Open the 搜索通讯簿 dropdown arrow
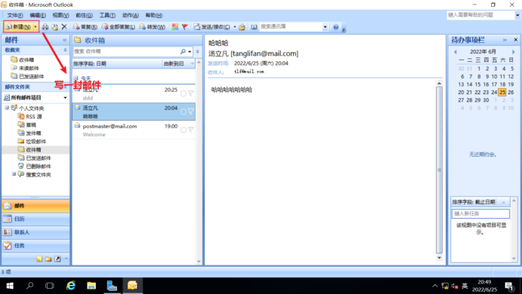Screen dimensions: 522x294 326,27
